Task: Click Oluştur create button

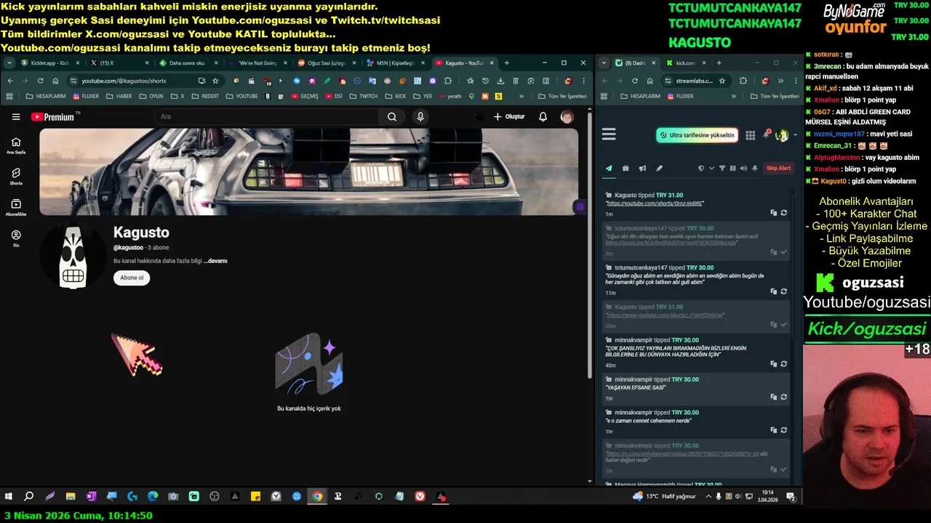Action: point(509,117)
